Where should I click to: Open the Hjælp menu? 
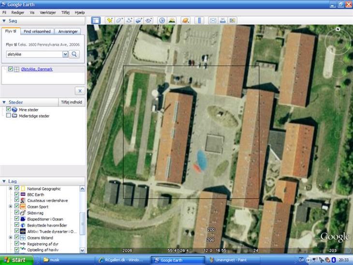pos(79,13)
